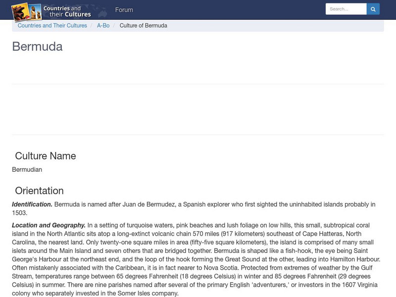Click the word Bermudian
The image size is (396, 297).
[27, 169]
